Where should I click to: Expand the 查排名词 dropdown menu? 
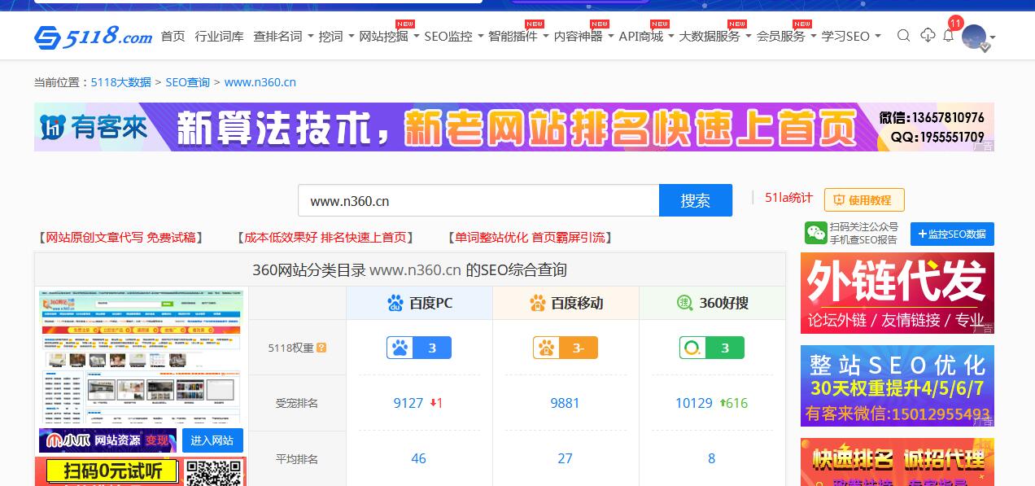[x=282, y=36]
